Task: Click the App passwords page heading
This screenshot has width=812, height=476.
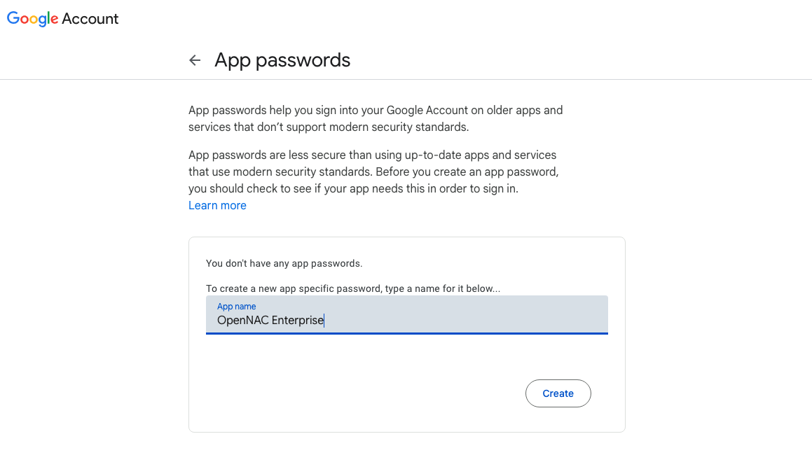Action: pyautogui.click(x=282, y=60)
